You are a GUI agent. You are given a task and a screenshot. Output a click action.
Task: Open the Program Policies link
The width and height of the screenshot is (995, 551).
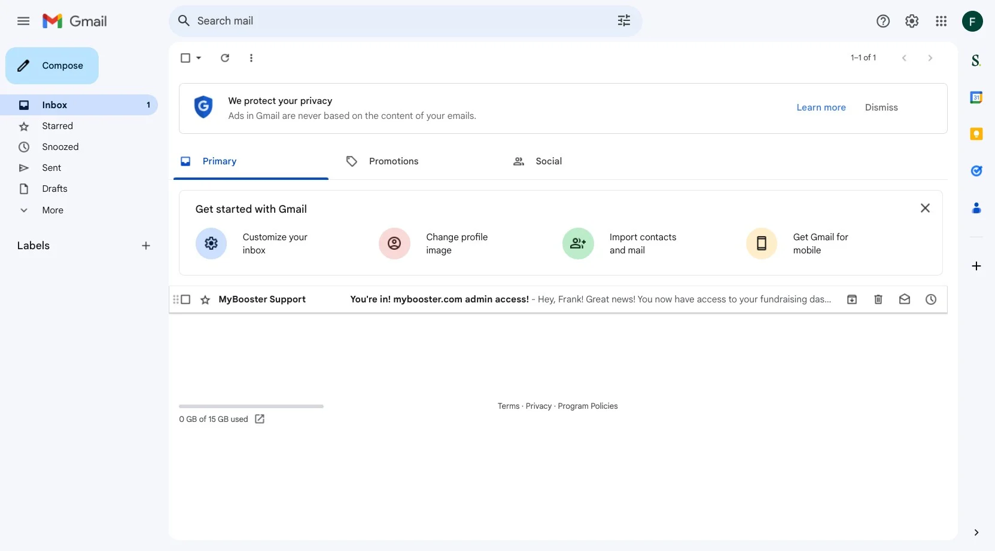pyautogui.click(x=588, y=406)
